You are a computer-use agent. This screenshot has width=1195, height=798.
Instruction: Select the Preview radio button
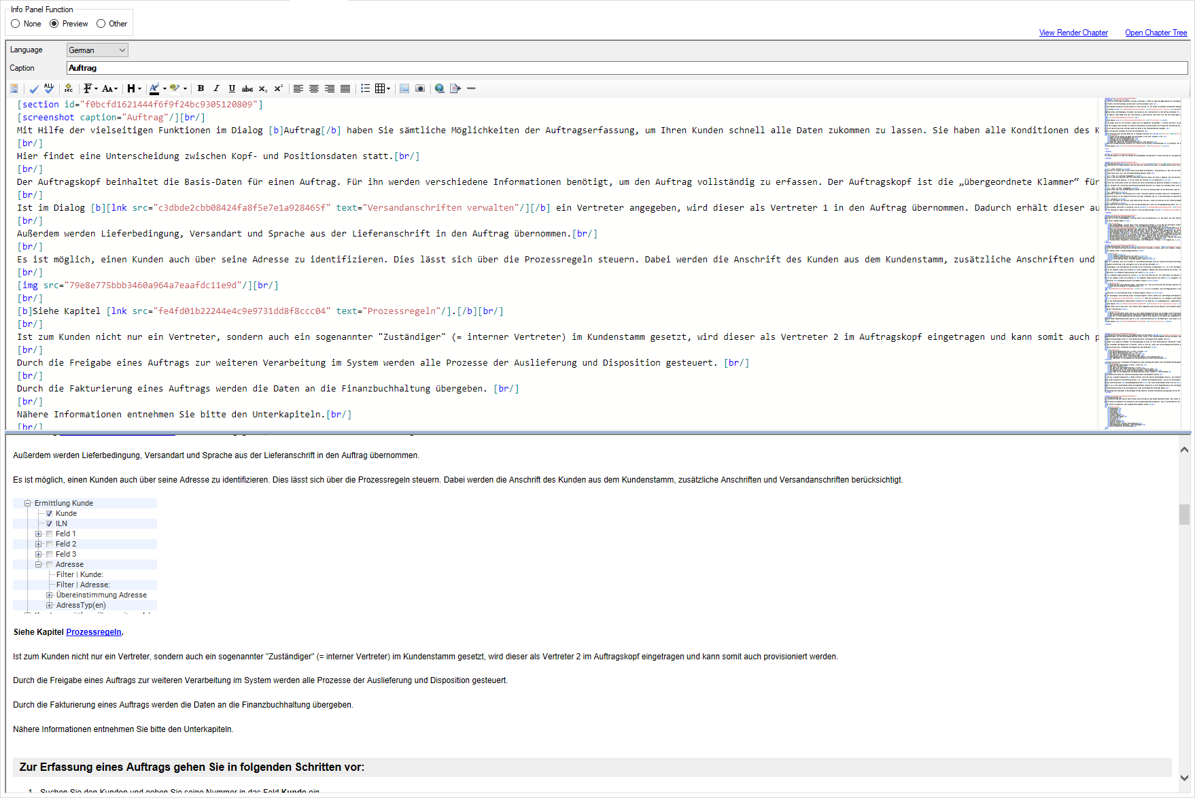[x=54, y=24]
